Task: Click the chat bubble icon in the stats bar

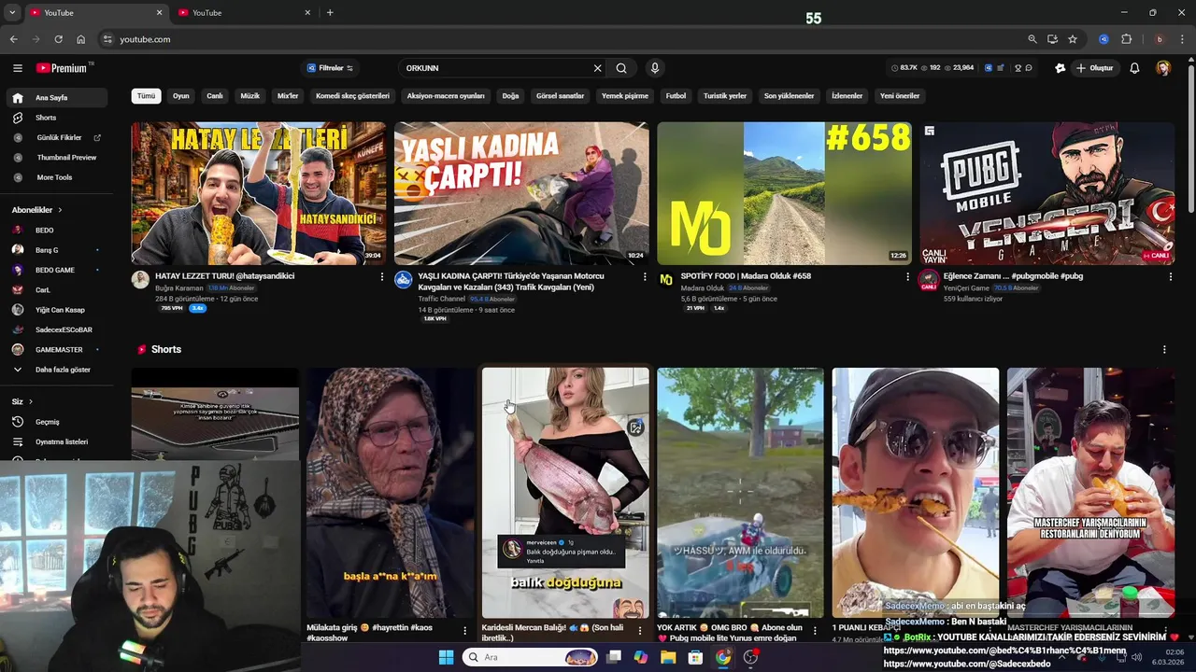Action: coord(1029,68)
